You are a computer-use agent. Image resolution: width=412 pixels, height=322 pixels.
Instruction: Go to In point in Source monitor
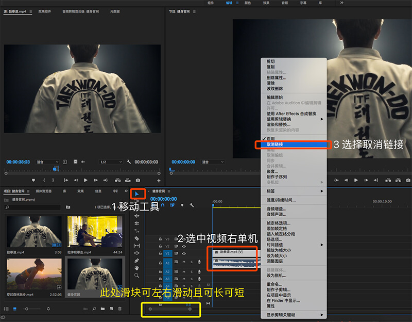pyautogui.click(x=66, y=180)
